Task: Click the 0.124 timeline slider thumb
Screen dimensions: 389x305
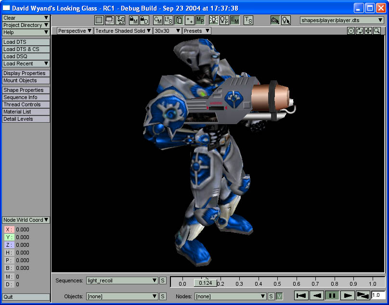Action: [206, 283]
